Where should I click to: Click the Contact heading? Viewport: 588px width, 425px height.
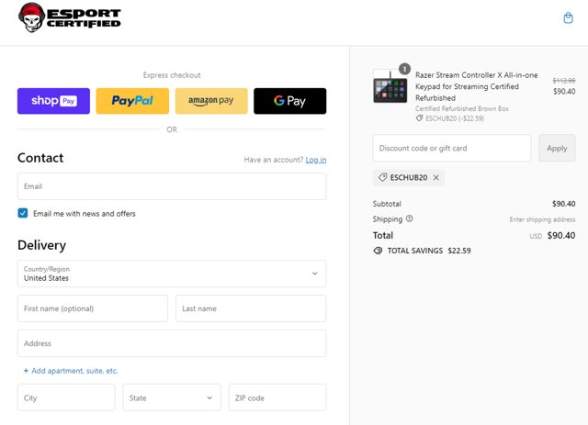40,158
